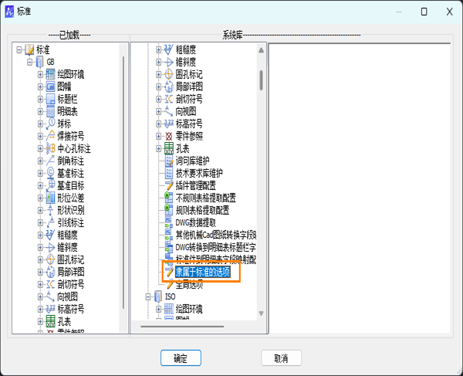
Task: Select 其他机械Cad图纸转换字段 item
Action: (216, 235)
